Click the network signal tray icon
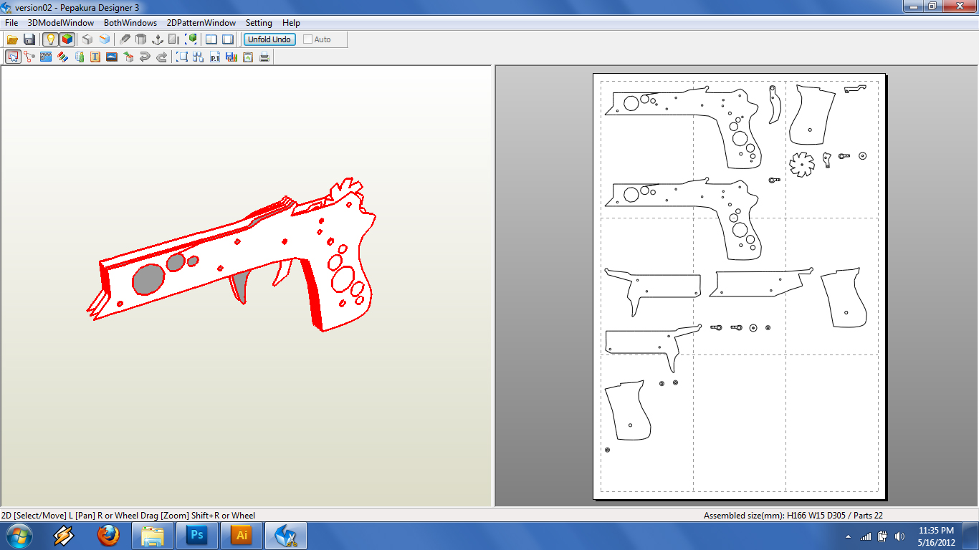Screen dimensions: 979x550 coord(866,536)
